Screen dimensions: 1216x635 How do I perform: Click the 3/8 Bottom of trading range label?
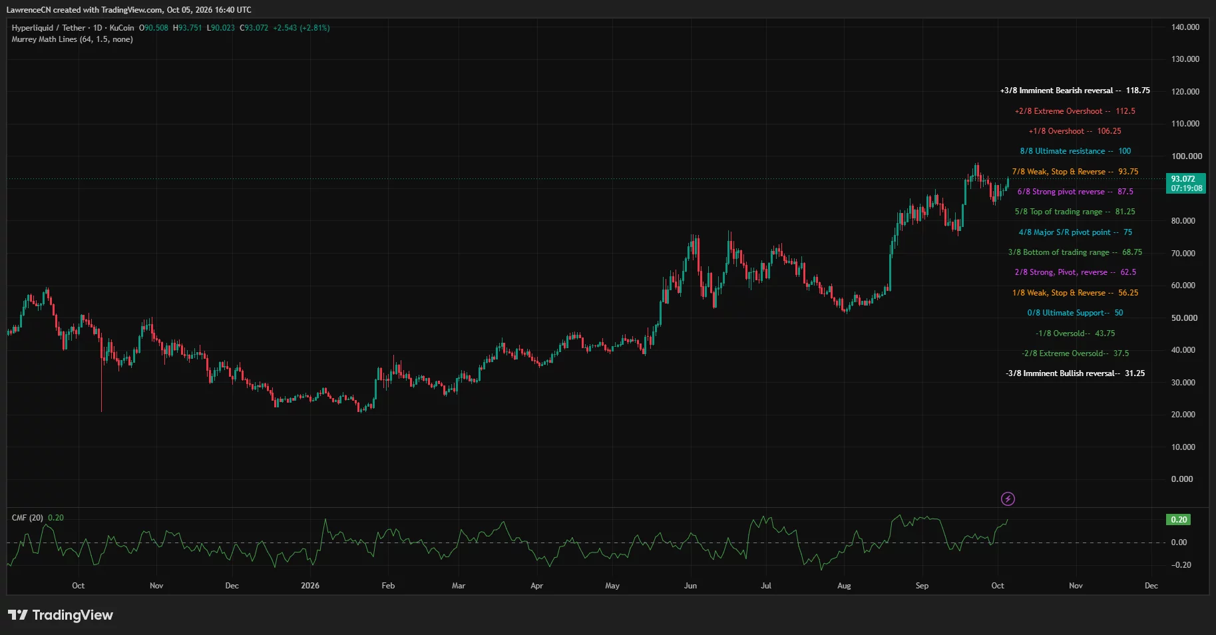tap(1075, 252)
